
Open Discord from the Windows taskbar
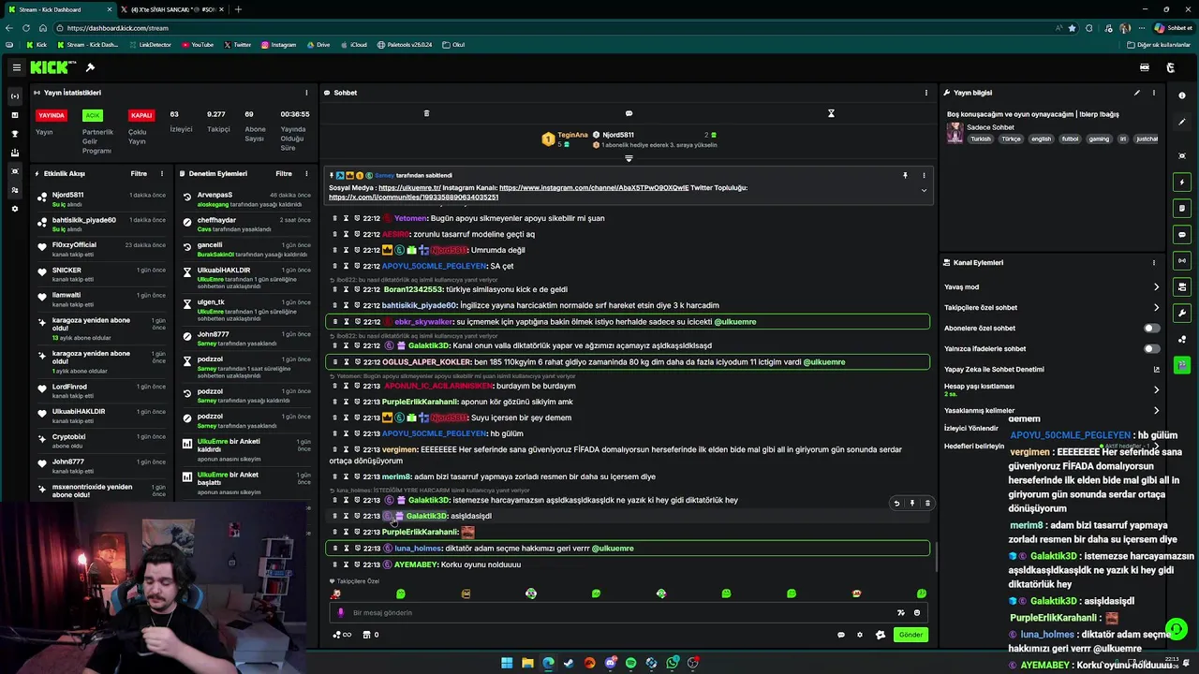pos(610,663)
